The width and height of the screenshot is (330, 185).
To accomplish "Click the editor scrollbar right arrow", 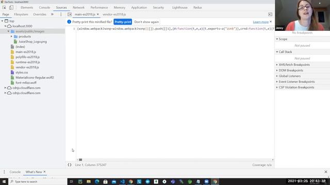I will tap(273, 160).
